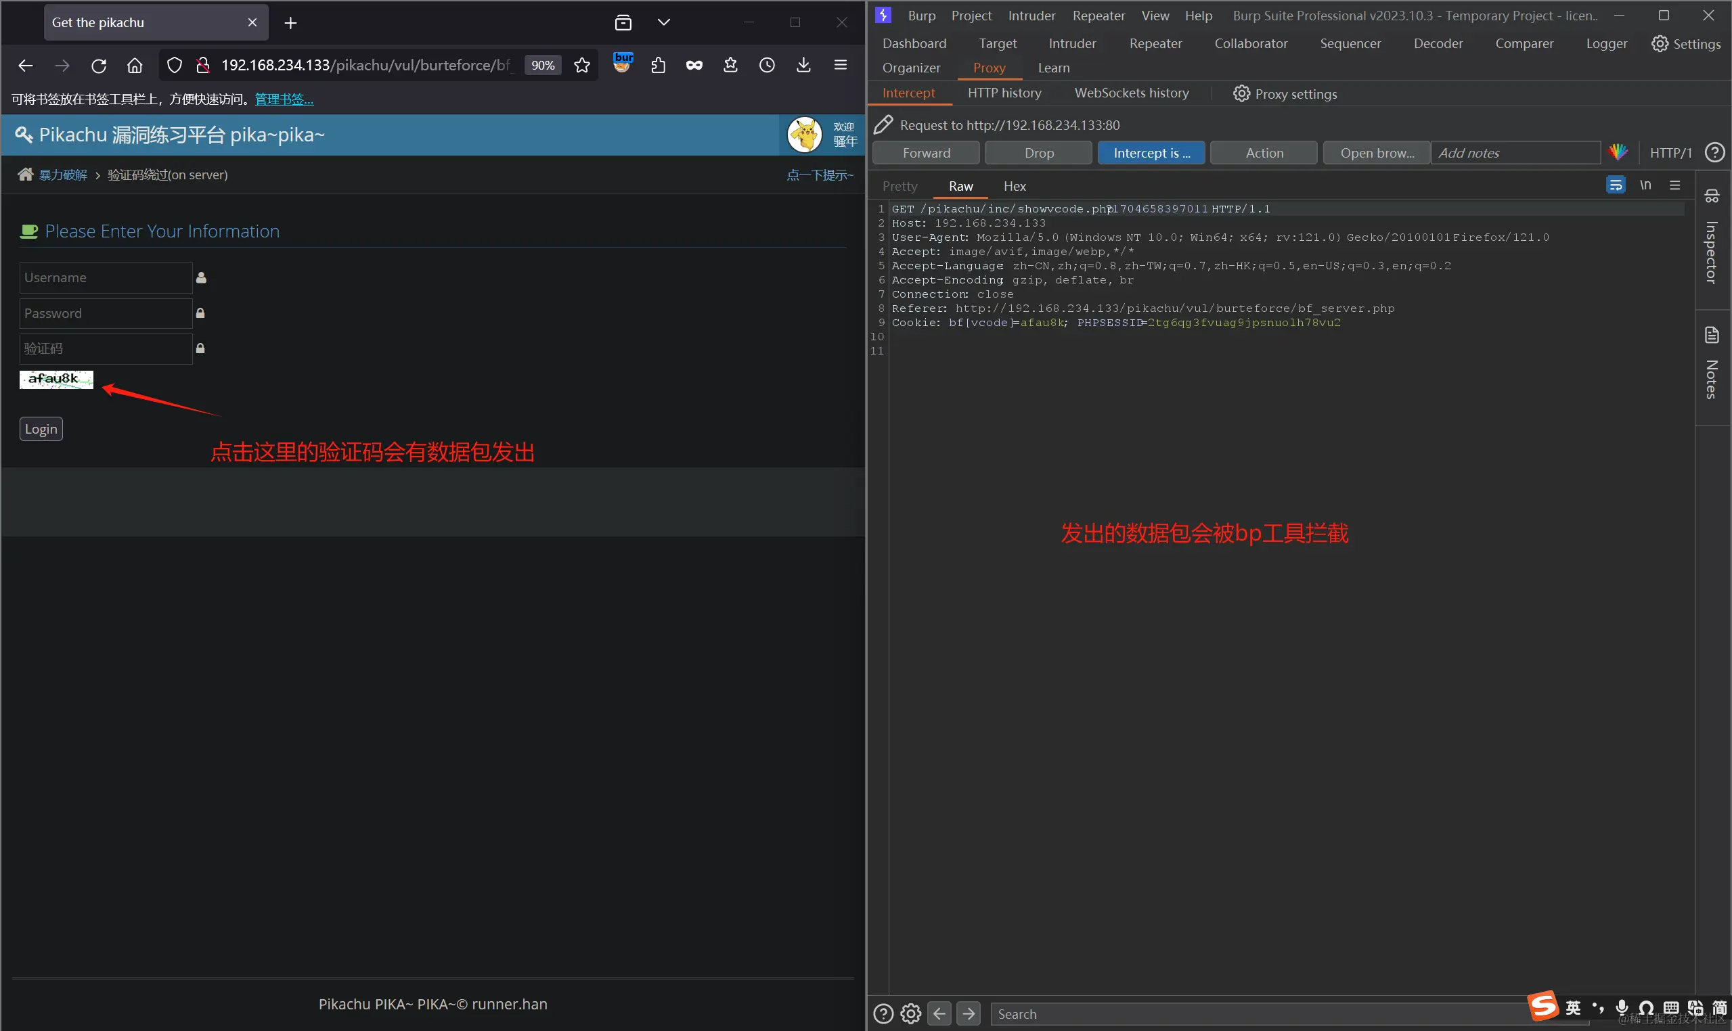This screenshot has height=1031, width=1732.
Task: Open a new Firefox tab
Action: pyautogui.click(x=290, y=23)
